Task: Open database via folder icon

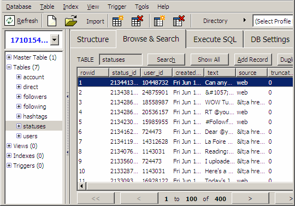Action: pyautogui.click(x=71, y=21)
